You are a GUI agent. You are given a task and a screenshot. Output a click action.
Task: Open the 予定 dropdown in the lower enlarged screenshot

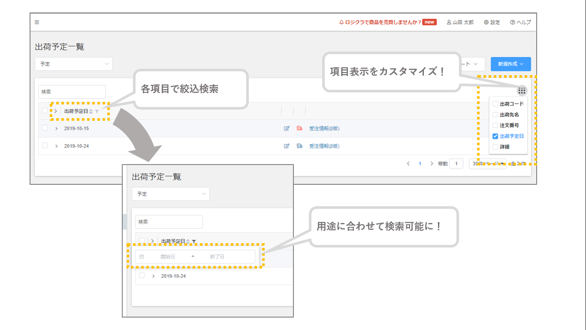tap(171, 194)
